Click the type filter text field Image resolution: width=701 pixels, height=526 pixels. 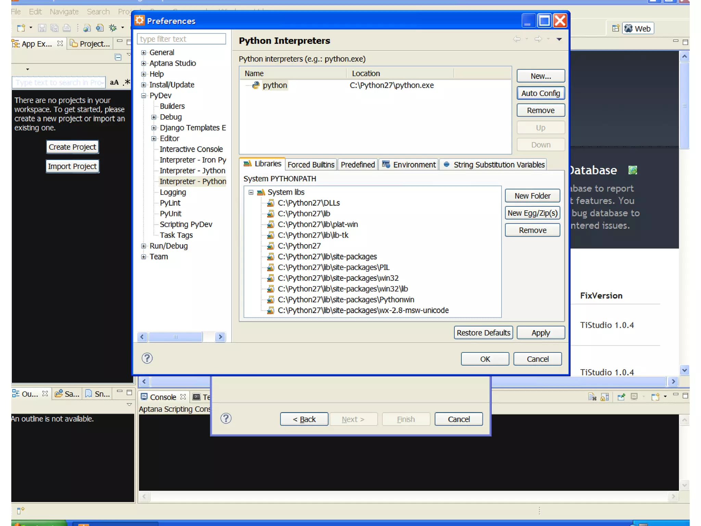(181, 39)
